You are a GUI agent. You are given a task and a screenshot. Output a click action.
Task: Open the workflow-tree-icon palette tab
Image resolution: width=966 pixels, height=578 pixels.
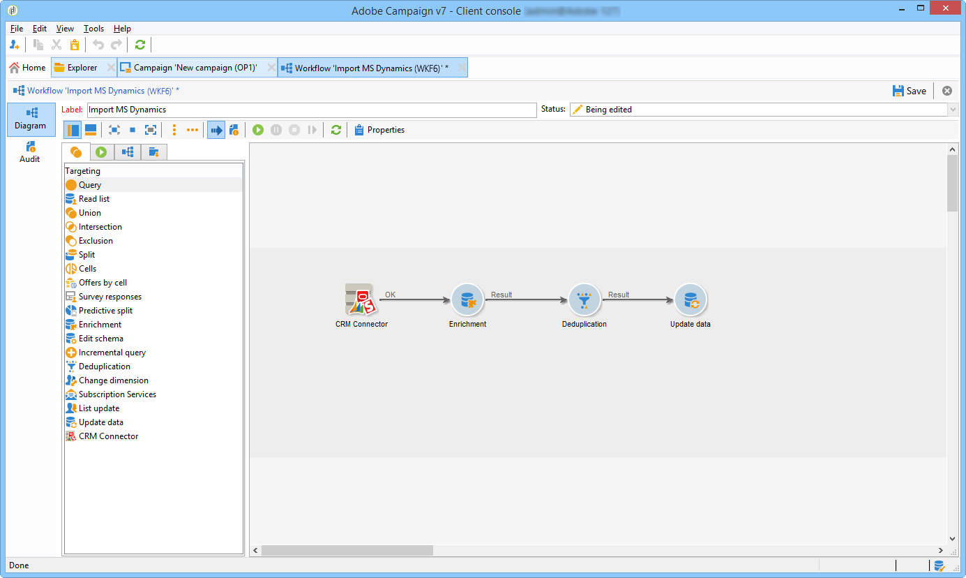(128, 152)
